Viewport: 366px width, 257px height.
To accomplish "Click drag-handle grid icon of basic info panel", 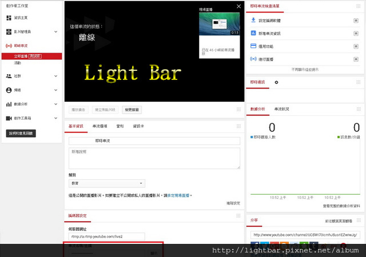I will point(238,126).
